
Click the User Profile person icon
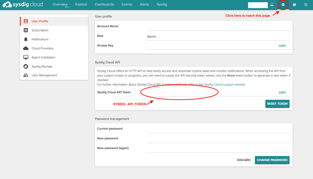tap(26, 21)
